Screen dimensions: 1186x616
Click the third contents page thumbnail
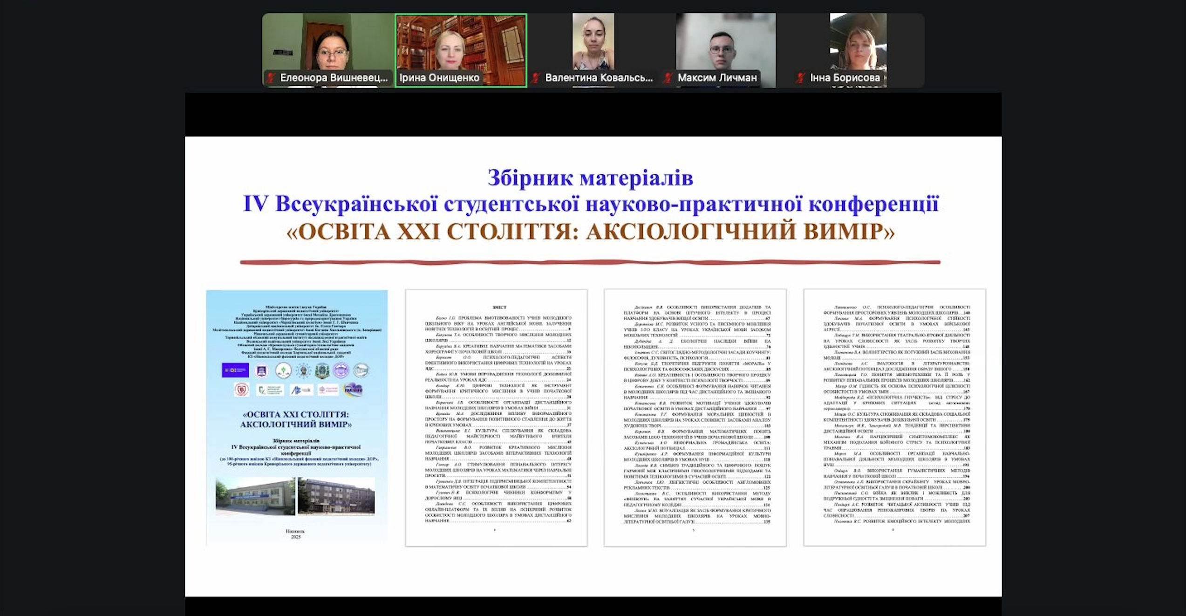tap(695, 418)
